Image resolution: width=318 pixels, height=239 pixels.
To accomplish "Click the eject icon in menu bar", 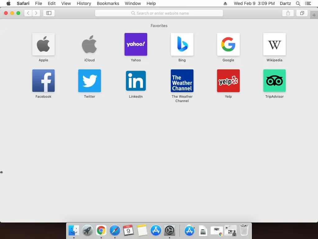I will coord(225,3).
